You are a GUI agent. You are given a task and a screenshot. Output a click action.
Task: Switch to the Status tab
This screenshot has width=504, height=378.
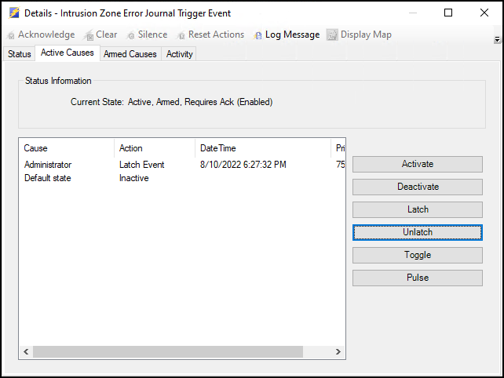pyautogui.click(x=20, y=54)
